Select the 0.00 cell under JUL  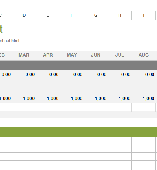pyautogui.click(x=120, y=75)
